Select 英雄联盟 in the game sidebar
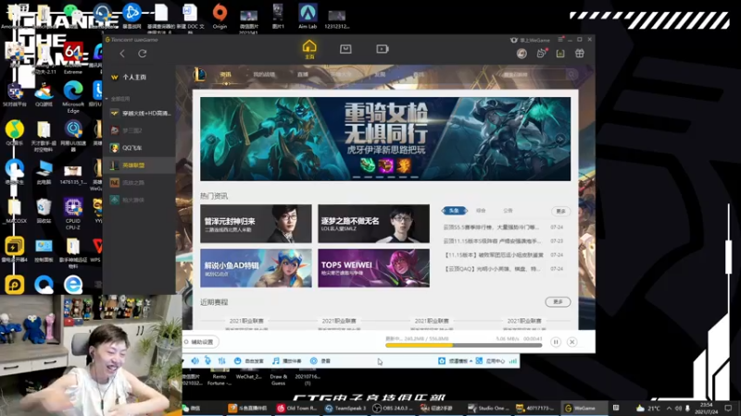Image resolution: width=741 pixels, height=416 pixels. pyautogui.click(x=140, y=165)
